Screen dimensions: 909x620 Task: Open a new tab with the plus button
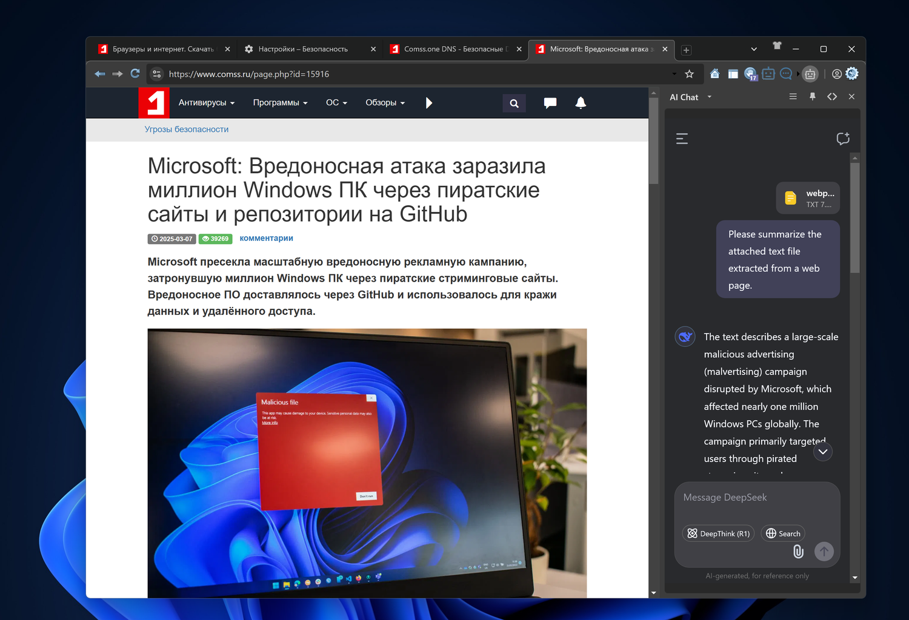(686, 50)
